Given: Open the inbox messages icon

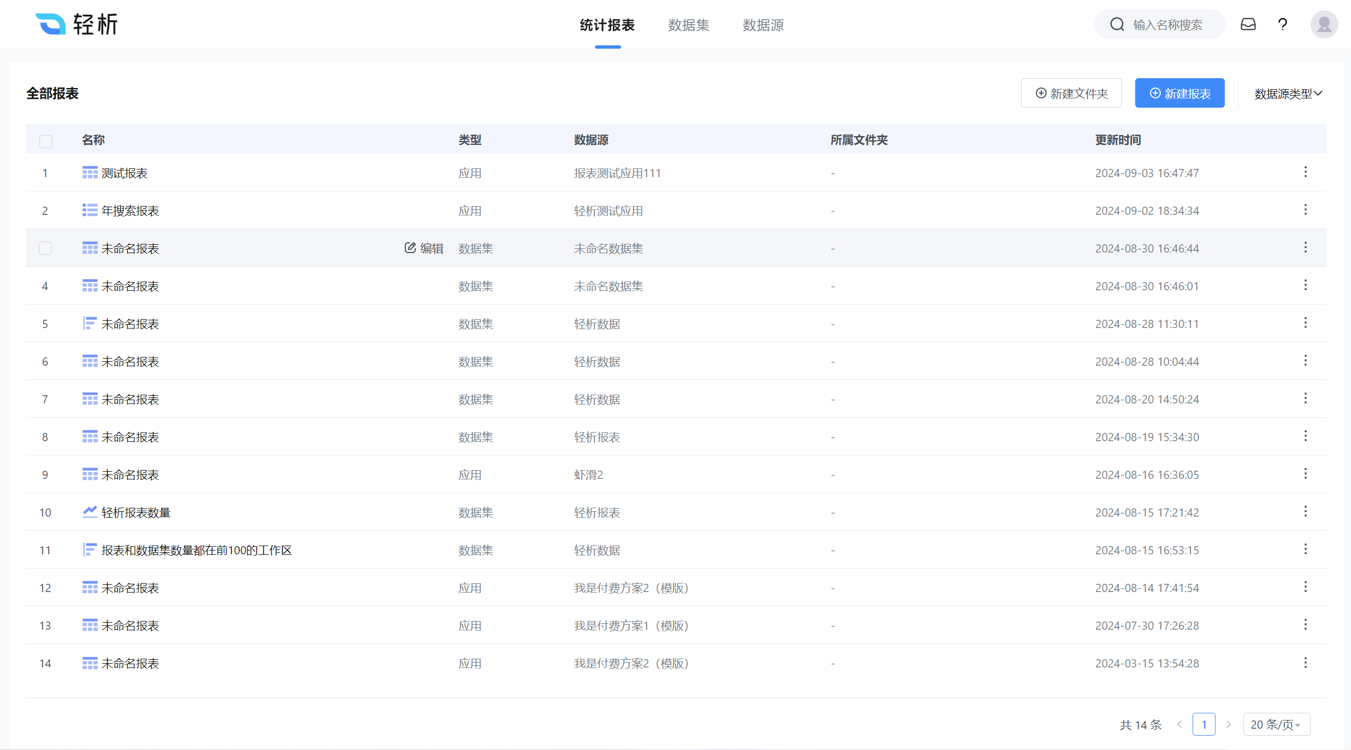Looking at the screenshot, I should [1248, 25].
